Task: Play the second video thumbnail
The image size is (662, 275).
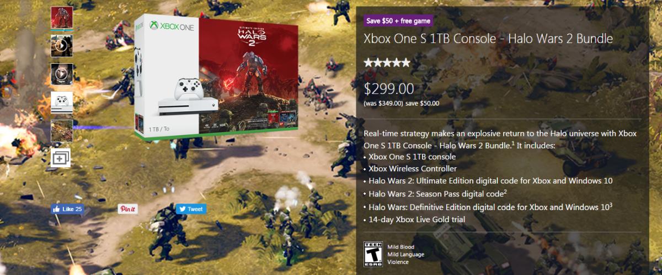Action: point(62,74)
